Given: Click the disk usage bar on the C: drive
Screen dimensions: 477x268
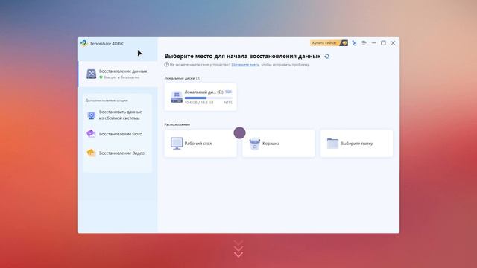Looking at the screenshot, I should (x=209, y=98).
